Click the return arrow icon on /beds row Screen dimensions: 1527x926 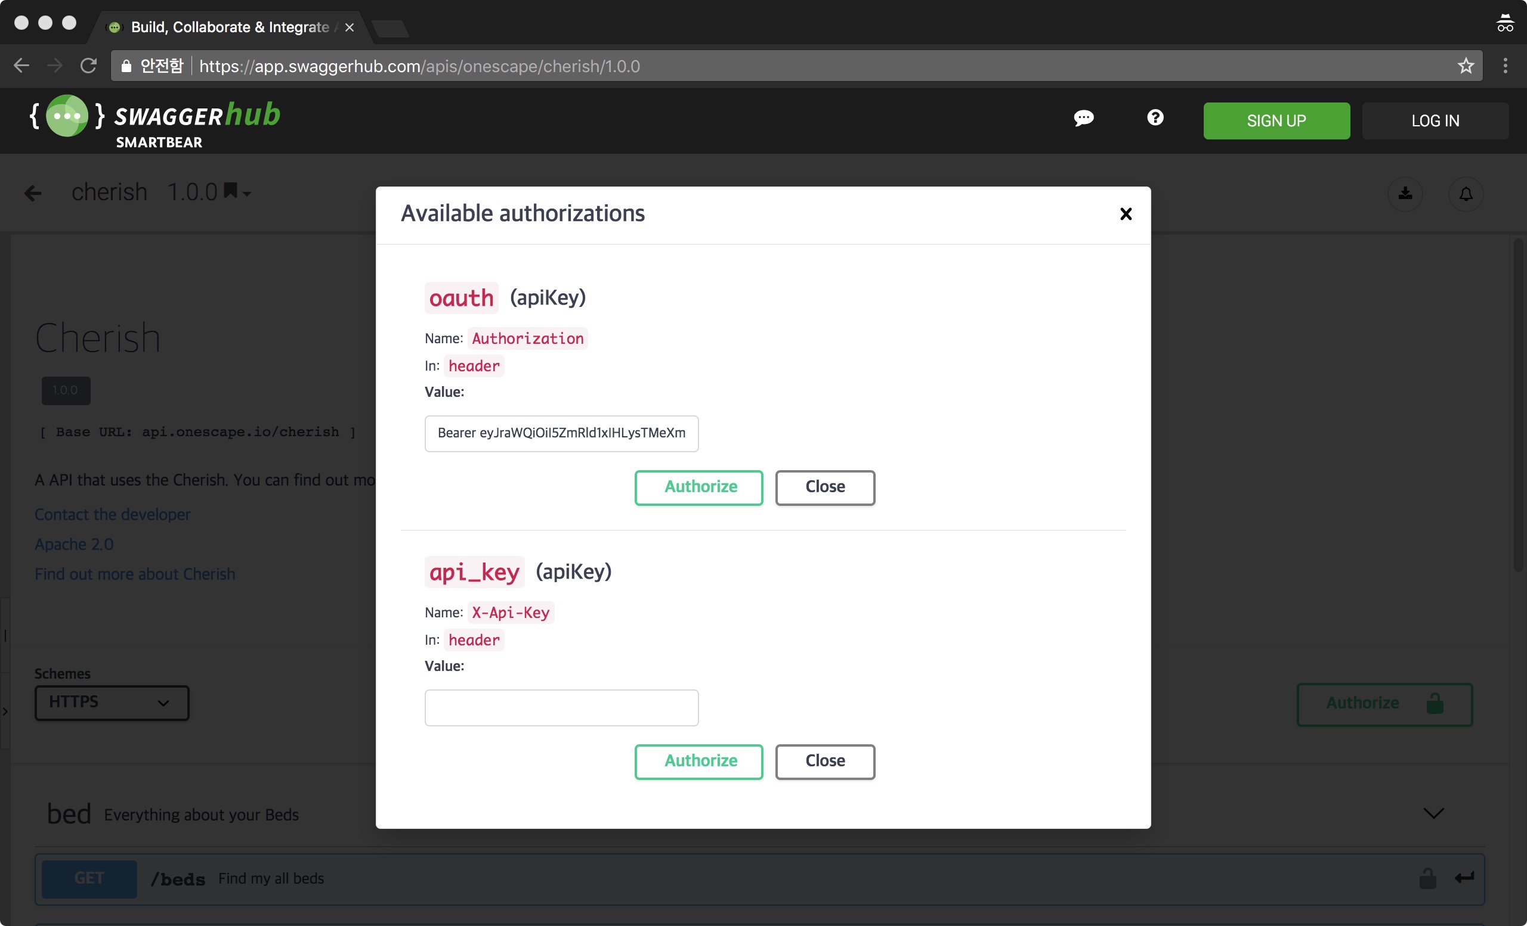coord(1464,877)
